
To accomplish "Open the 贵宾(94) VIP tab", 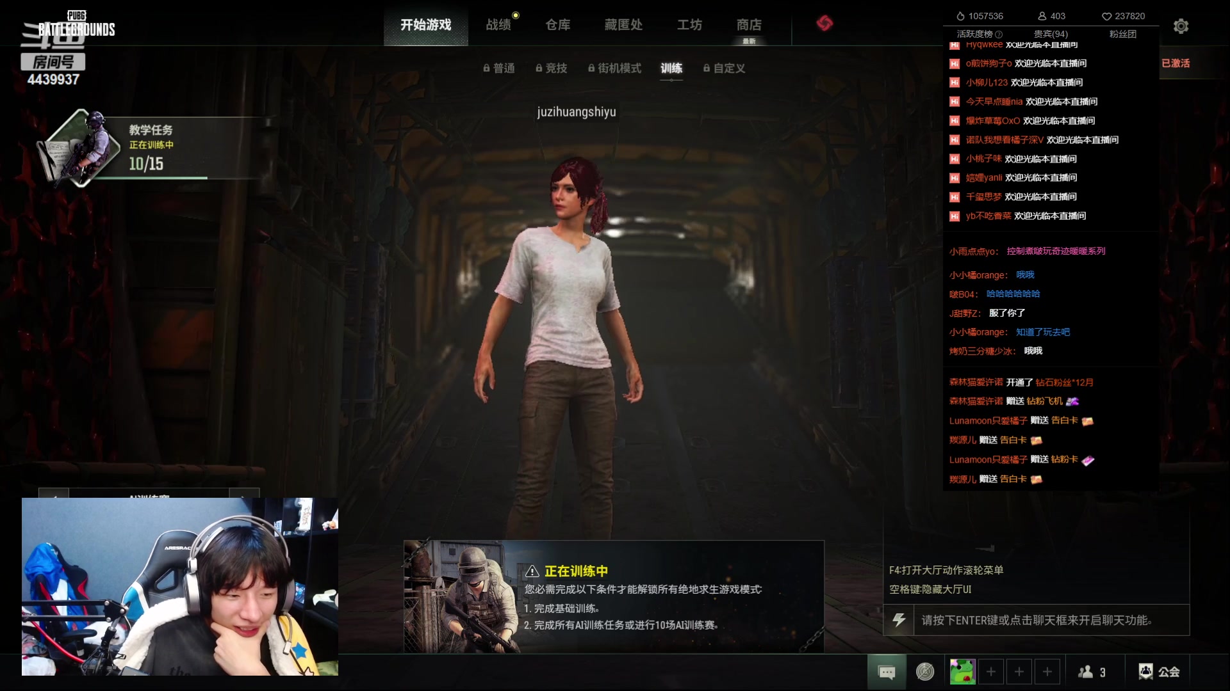I will coord(1051,34).
